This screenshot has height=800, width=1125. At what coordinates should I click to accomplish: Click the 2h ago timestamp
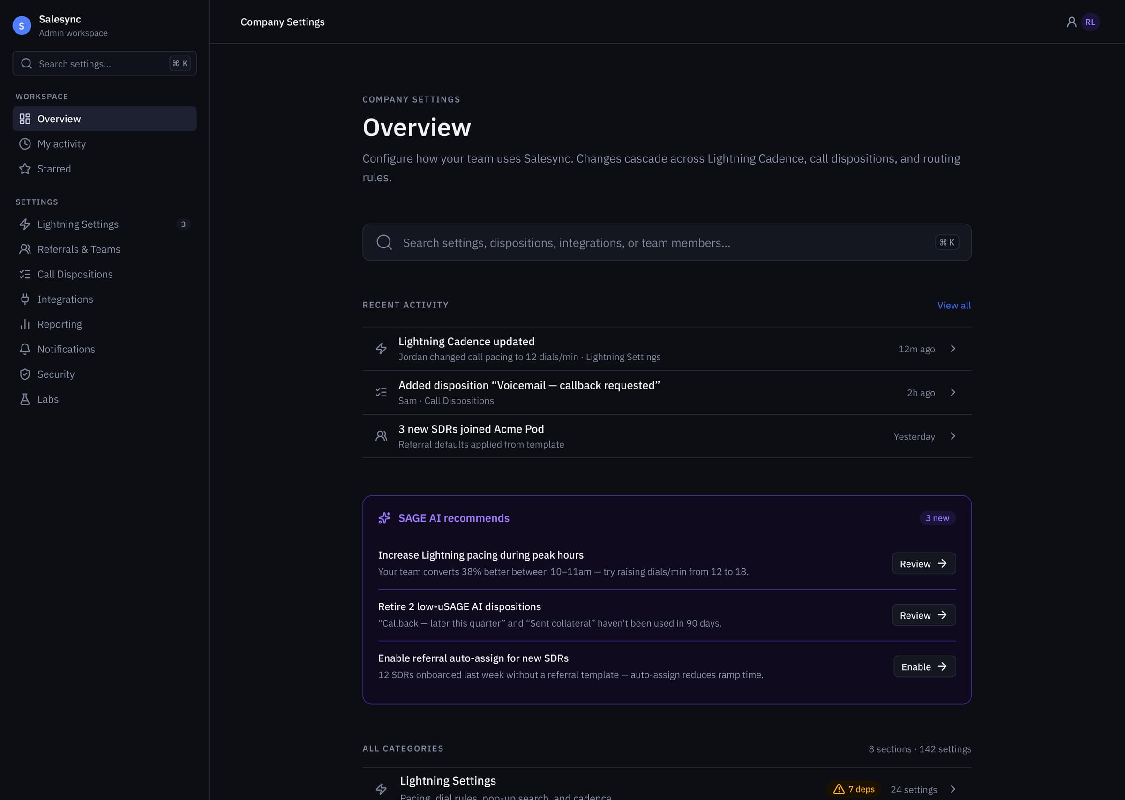pos(921,393)
